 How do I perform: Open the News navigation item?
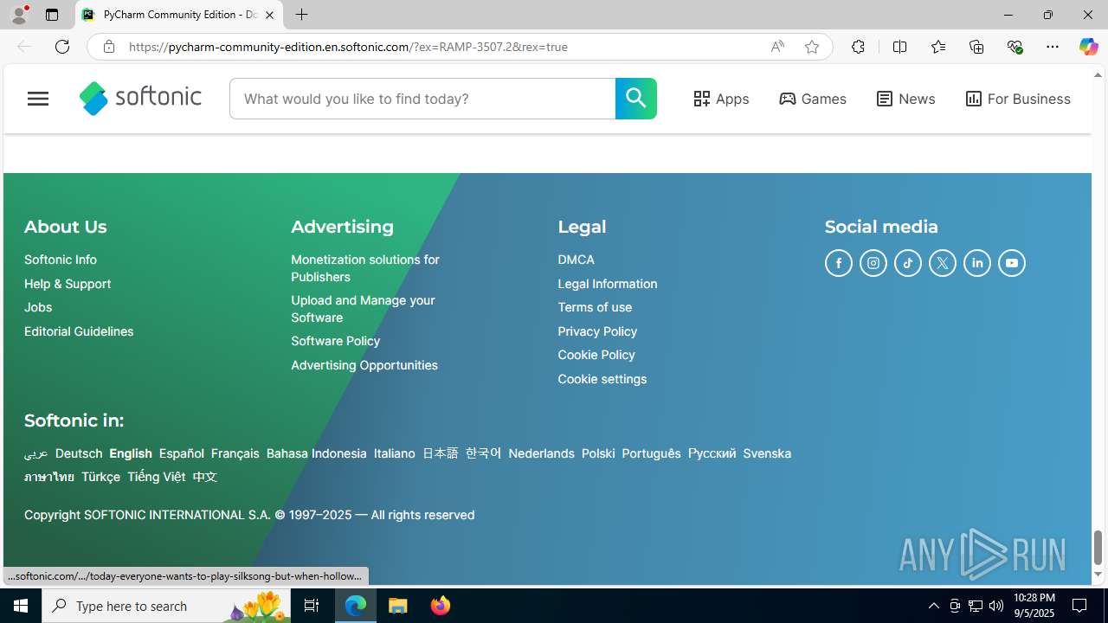click(905, 99)
